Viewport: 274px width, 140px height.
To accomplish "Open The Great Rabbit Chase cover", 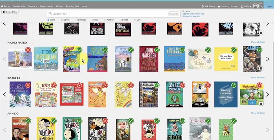I will click(200, 59).
